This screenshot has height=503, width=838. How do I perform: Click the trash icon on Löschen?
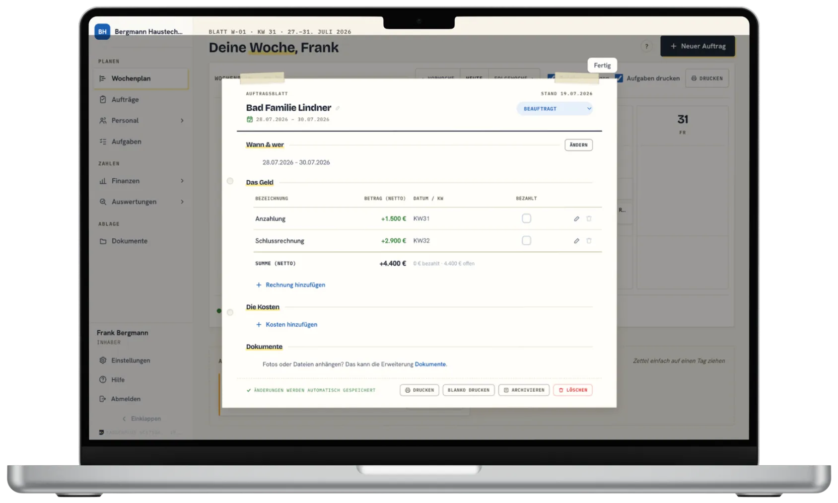click(561, 390)
